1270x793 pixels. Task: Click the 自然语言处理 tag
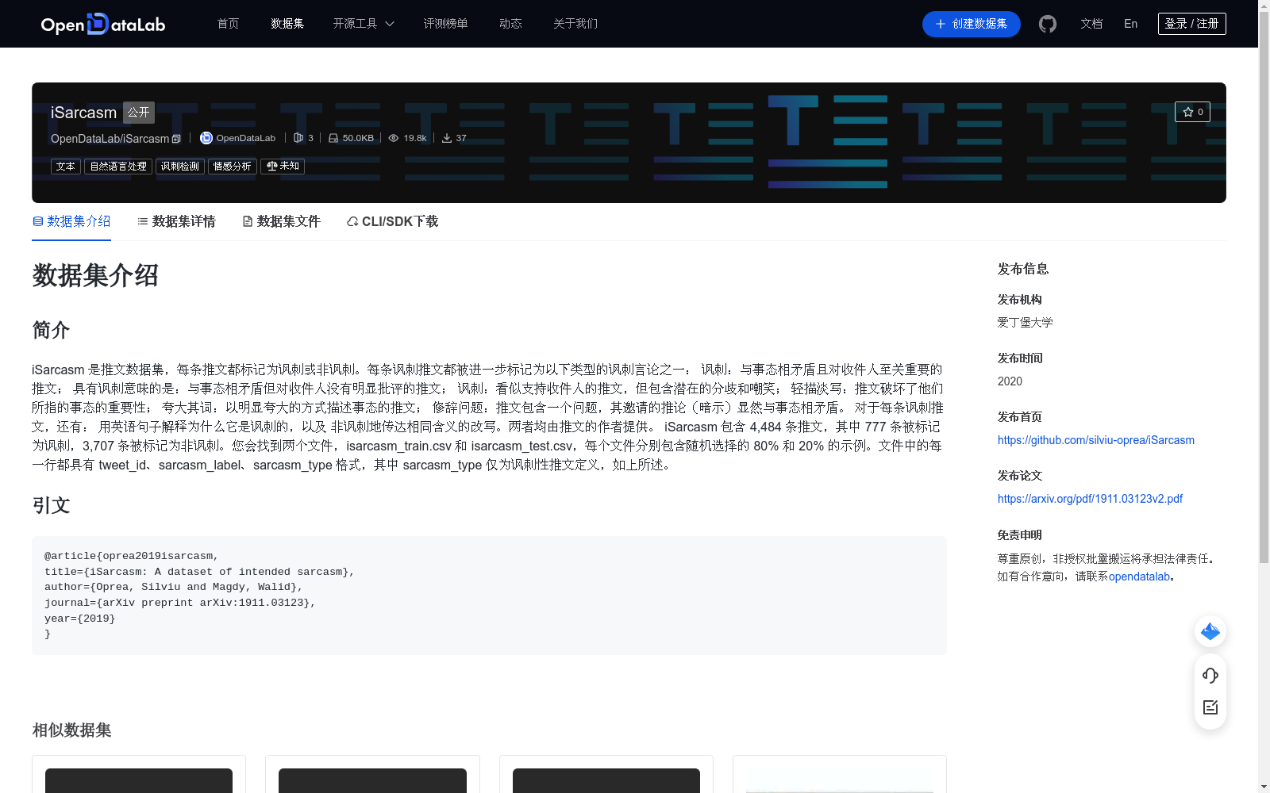click(118, 167)
